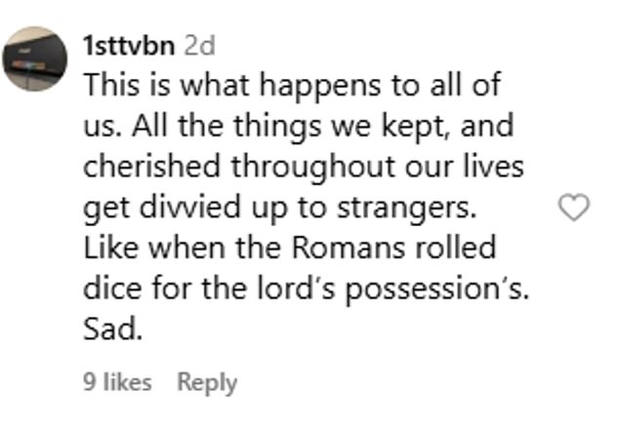View the 9 likes list
Viewport: 619px width, 423px height.
117,383
